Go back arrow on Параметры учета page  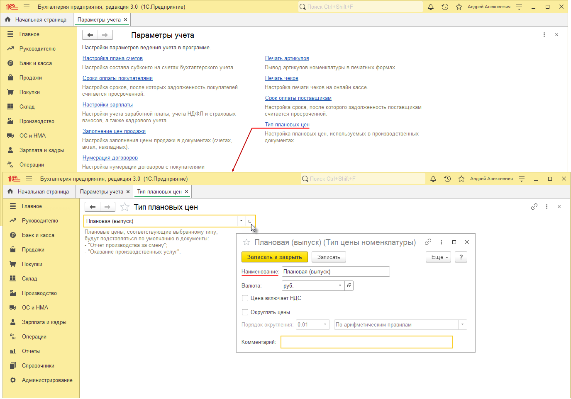click(90, 35)
